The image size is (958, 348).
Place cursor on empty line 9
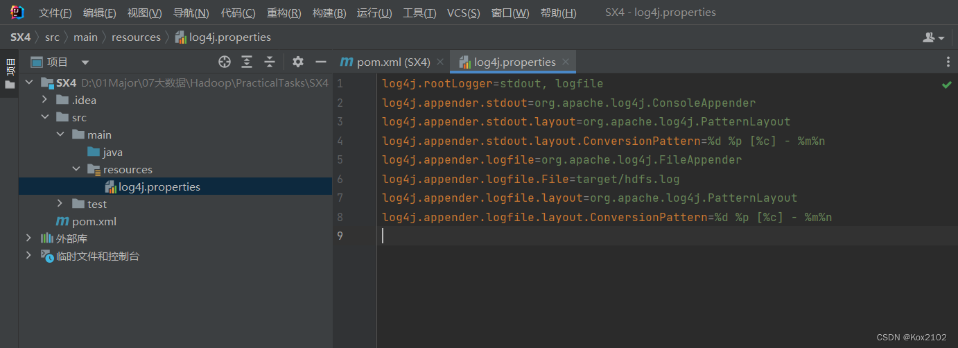click(x=665, y=236)
